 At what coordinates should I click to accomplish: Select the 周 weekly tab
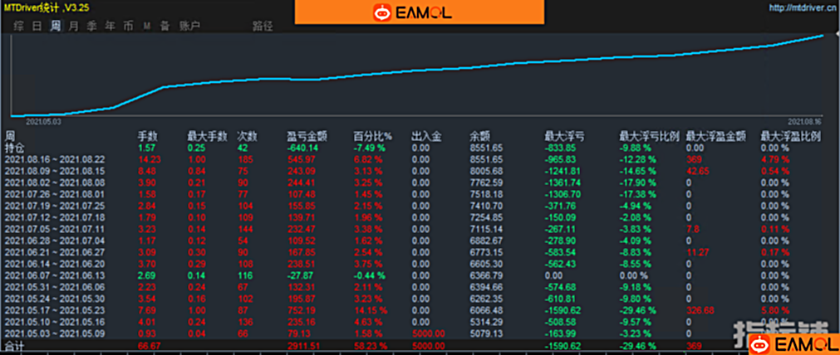[x=55, y=26]
